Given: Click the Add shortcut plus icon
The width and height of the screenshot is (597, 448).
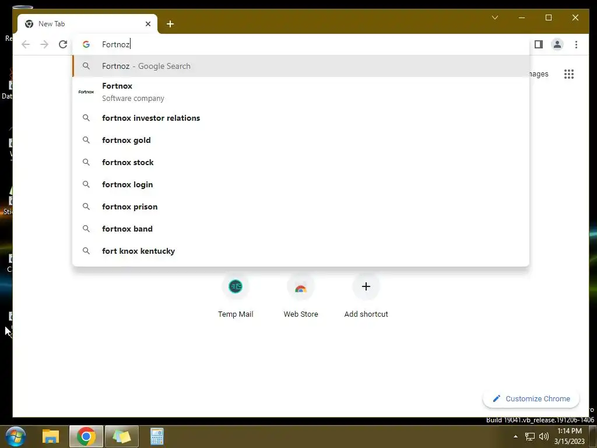Looking at the screenshot, I should [x=366, y=286].
